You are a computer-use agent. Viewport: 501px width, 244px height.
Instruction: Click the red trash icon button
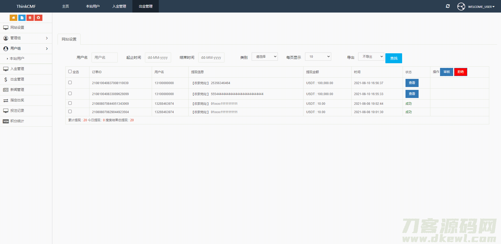30,18
